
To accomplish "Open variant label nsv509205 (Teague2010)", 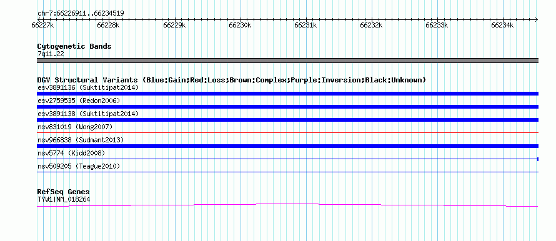I will tap(79, 166).
